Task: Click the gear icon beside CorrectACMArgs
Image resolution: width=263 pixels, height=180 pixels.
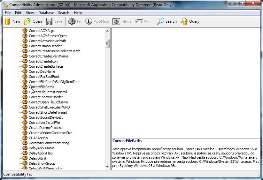Action: click(x=25, y=30)
